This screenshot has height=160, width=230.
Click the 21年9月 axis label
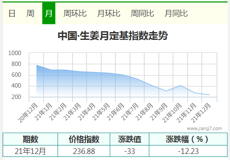159,112
